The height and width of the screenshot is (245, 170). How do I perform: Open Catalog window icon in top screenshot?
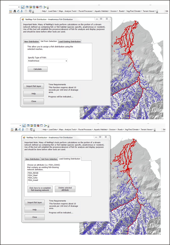click(30, 7)
